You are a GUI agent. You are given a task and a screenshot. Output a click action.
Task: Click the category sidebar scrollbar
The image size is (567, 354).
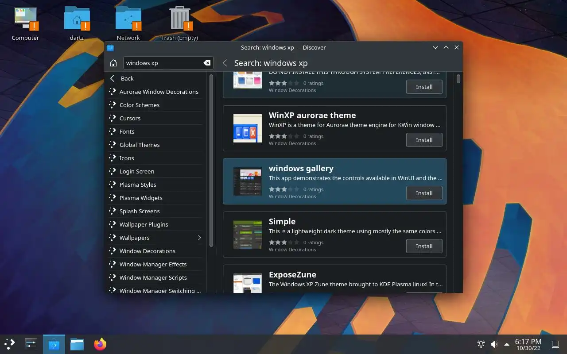(211, 160)
